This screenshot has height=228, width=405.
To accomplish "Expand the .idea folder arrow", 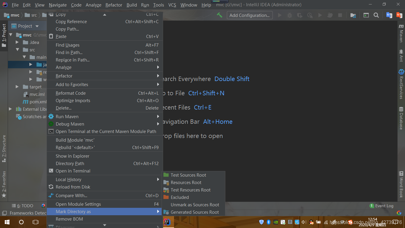I will (17, 42).
